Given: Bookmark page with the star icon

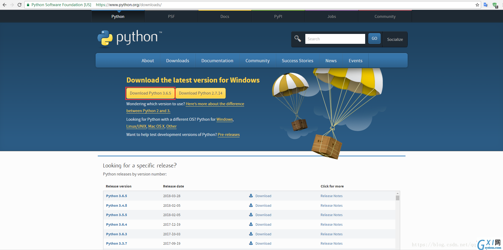Looking at the screenshot, I should tap(477, 5).
